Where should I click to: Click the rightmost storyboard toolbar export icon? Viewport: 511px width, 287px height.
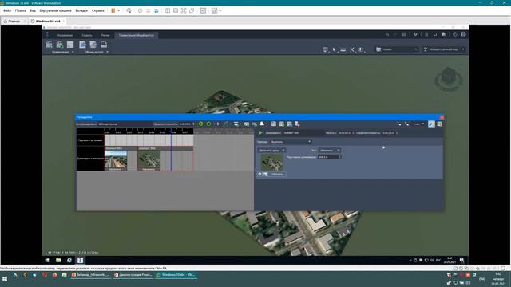[x=440, y=124]
